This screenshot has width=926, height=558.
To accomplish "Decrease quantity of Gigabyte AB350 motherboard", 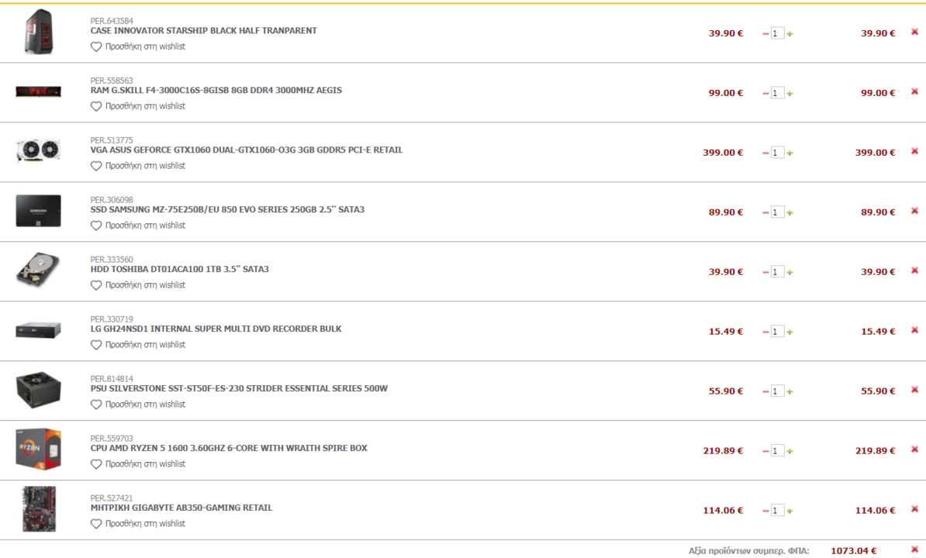I will pyautogui.click(x=765, y=510).
